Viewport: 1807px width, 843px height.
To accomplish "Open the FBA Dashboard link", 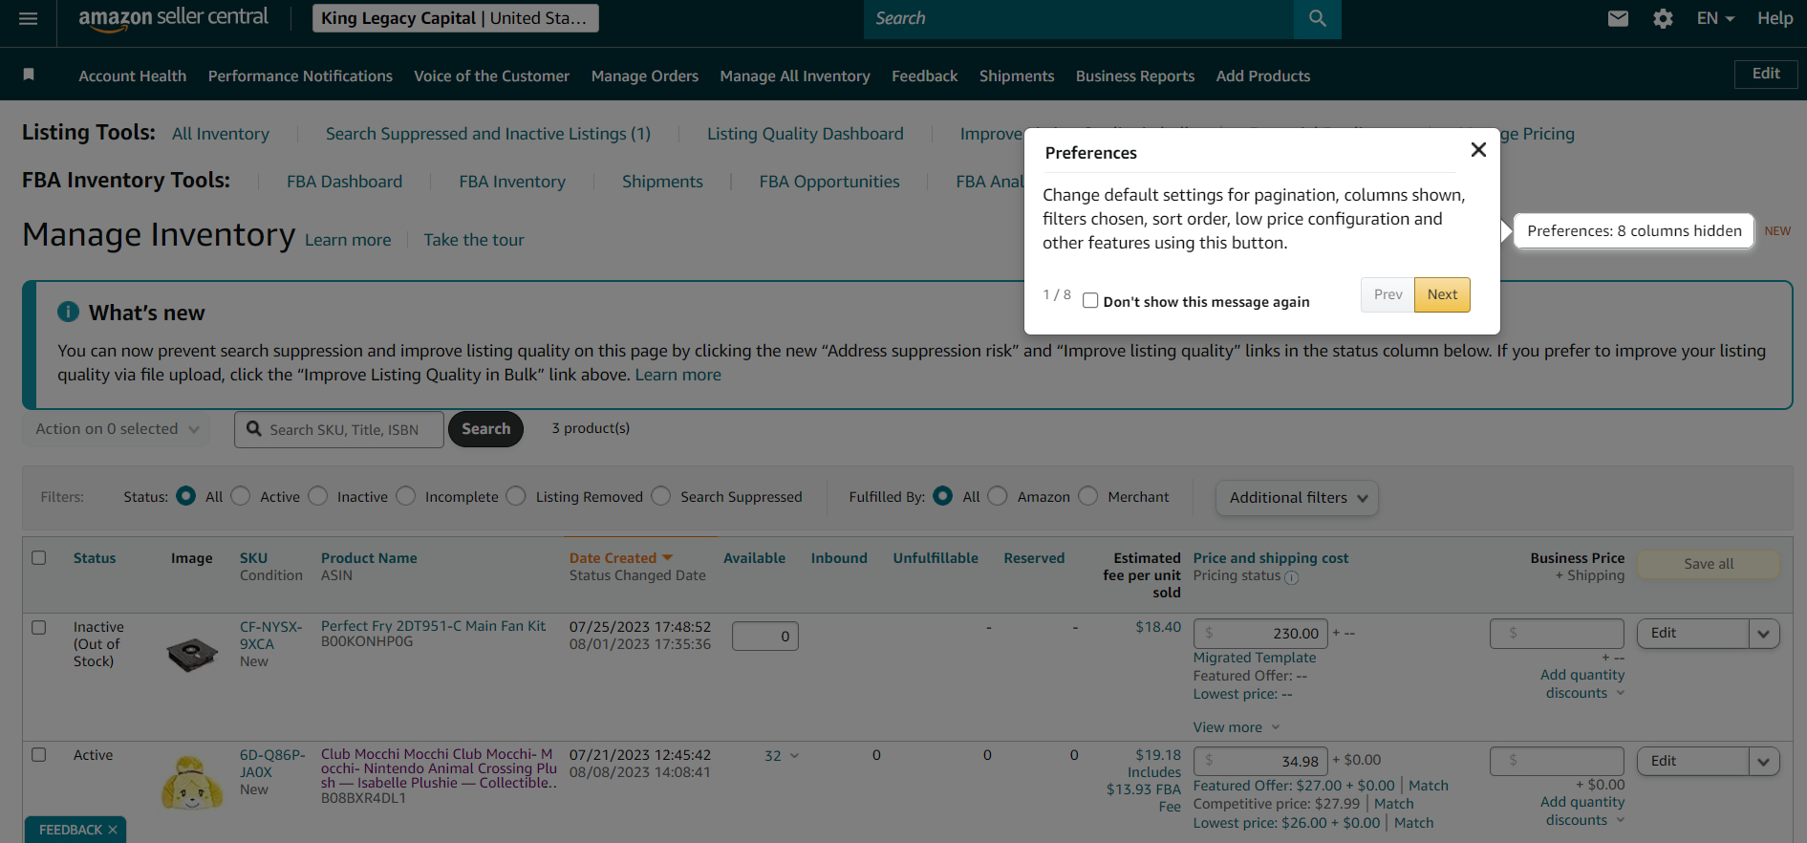I will pyautogui.click(x=344, y=182).
